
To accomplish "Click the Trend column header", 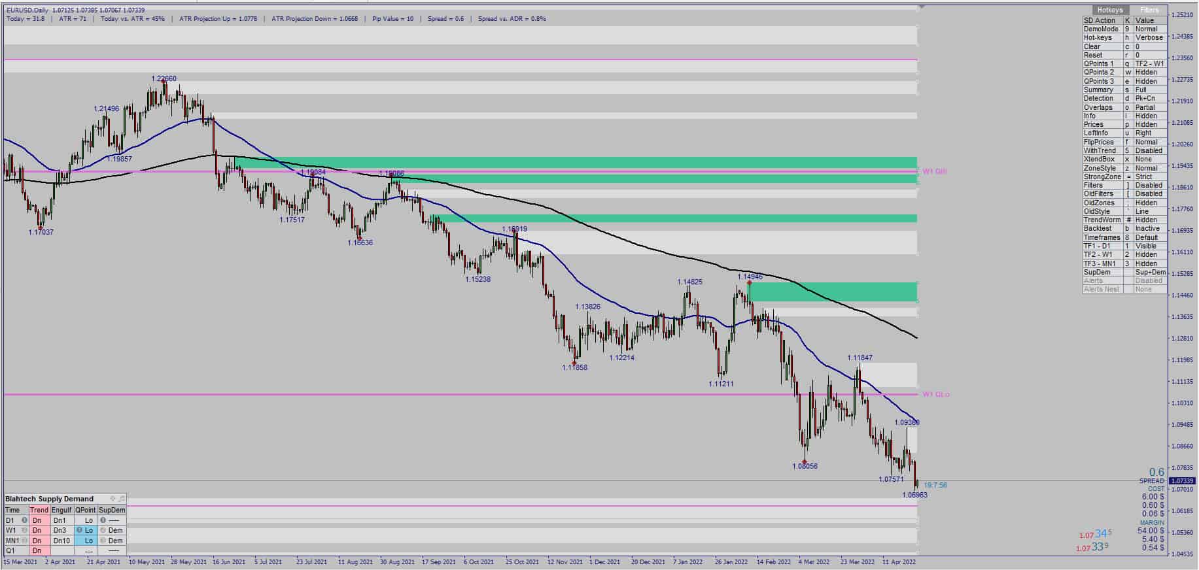I will [39, 510].
